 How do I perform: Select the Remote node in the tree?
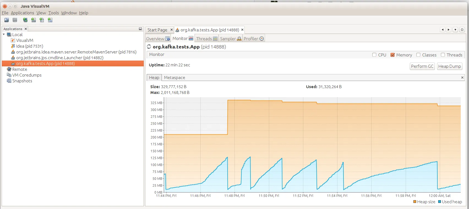point(20,69)
